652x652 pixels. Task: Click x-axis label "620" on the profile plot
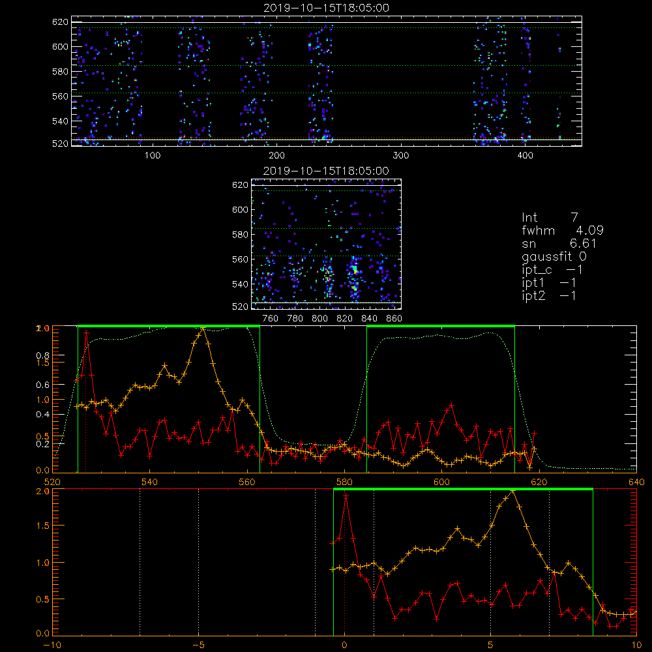[539, 482]
